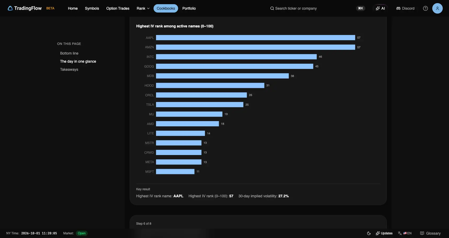The width and height of the screenshot is (449, 238).
Task: Click the AAPL bar in the chart
Action: tap(256, 38)
